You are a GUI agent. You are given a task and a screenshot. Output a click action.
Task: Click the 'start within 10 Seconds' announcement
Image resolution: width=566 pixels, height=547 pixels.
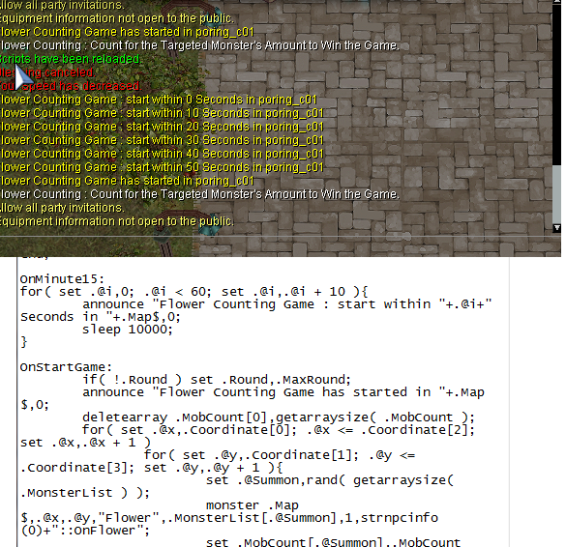(162, 113)
